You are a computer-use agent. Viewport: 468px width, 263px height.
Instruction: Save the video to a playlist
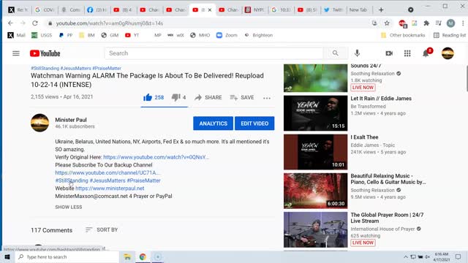242,97
